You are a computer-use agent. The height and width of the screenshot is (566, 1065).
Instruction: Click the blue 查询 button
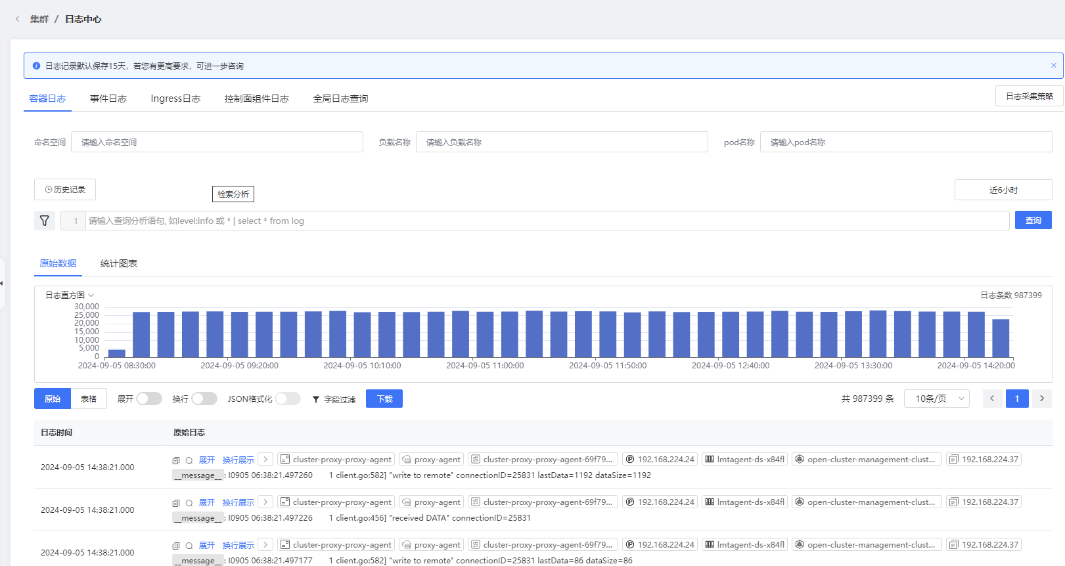(1033, 220)
